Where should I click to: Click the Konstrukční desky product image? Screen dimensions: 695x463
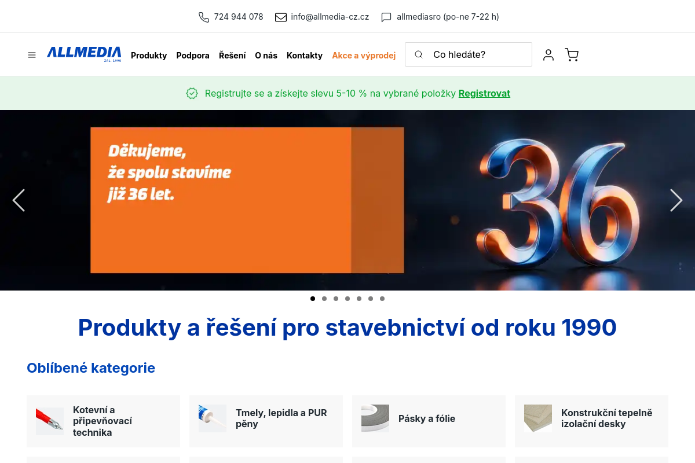[538, 418]
